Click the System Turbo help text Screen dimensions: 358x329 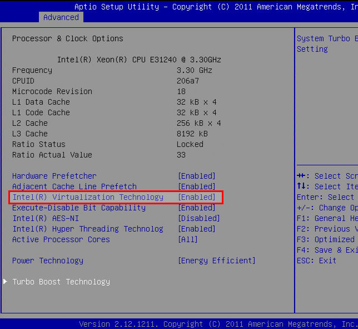[327, 43]
